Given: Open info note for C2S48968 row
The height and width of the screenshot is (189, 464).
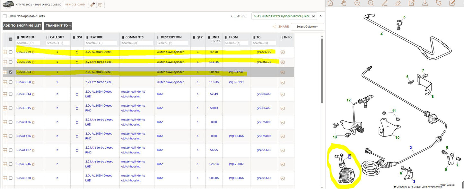Looking at the screenshot, I should click(x=283, y=82).
